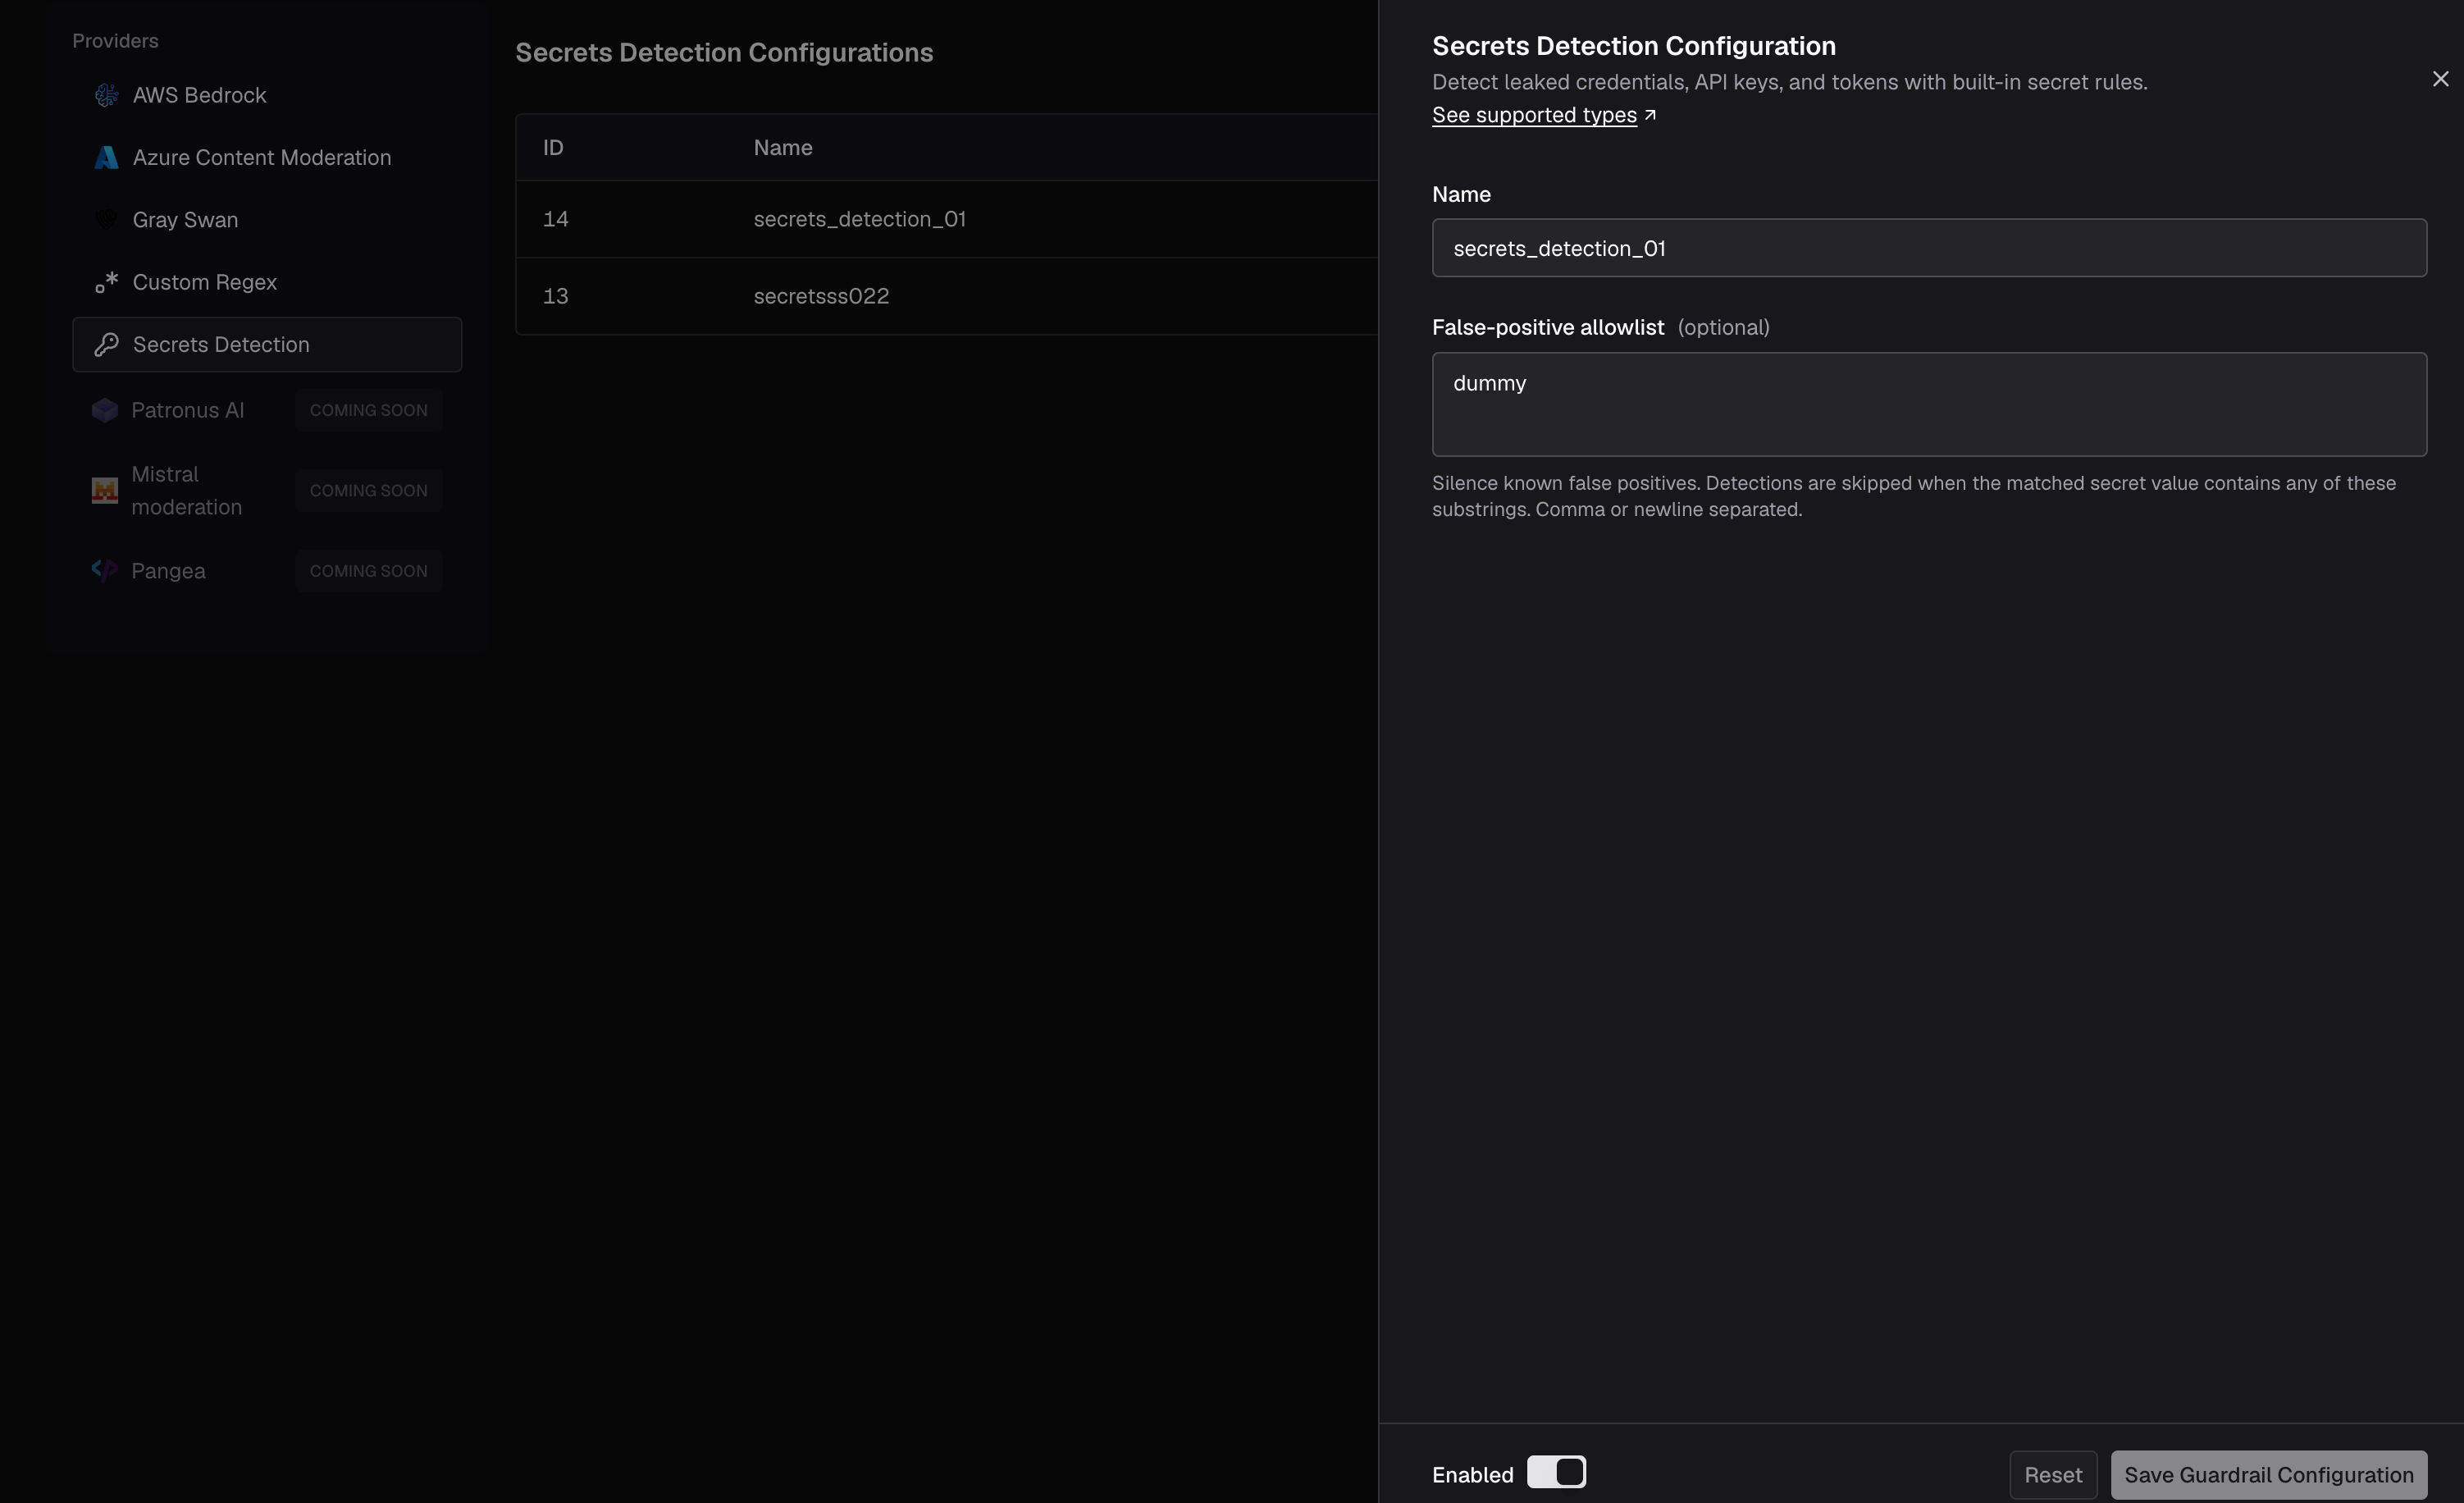Click the Name column header in table
The height and width of the screenshot is (1503, 2464).
pos(782,147)
